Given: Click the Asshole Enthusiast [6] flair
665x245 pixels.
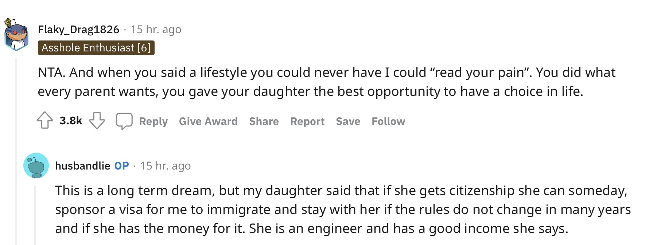Looking at the screenshot, I should pyautogui.click(x=96, y=48).
